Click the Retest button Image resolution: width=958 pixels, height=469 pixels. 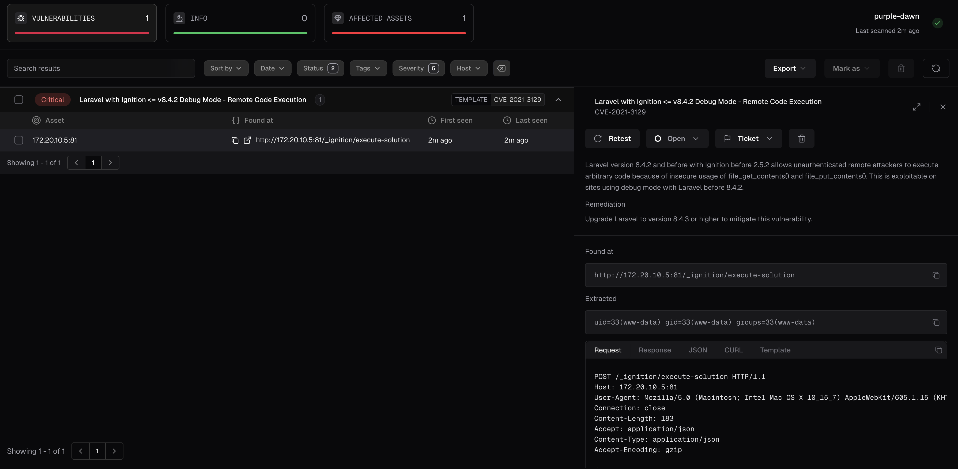(612, 139)
